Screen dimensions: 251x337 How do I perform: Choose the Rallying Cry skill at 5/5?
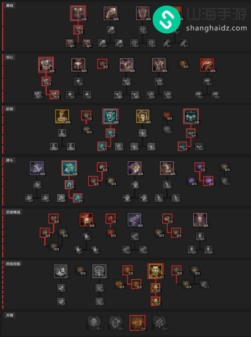click(110, 116)
